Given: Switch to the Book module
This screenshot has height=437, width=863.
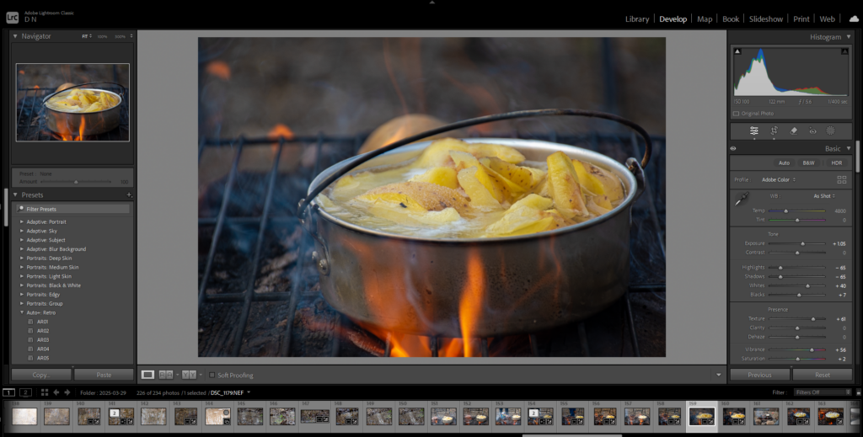Looking at the screenshot, I should click(x=731, y=19).
